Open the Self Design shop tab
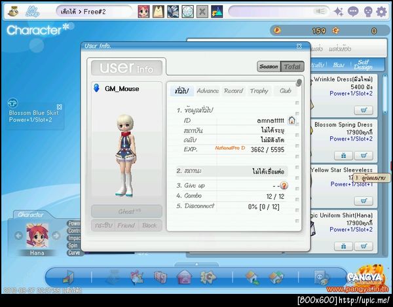 (363, 65)
